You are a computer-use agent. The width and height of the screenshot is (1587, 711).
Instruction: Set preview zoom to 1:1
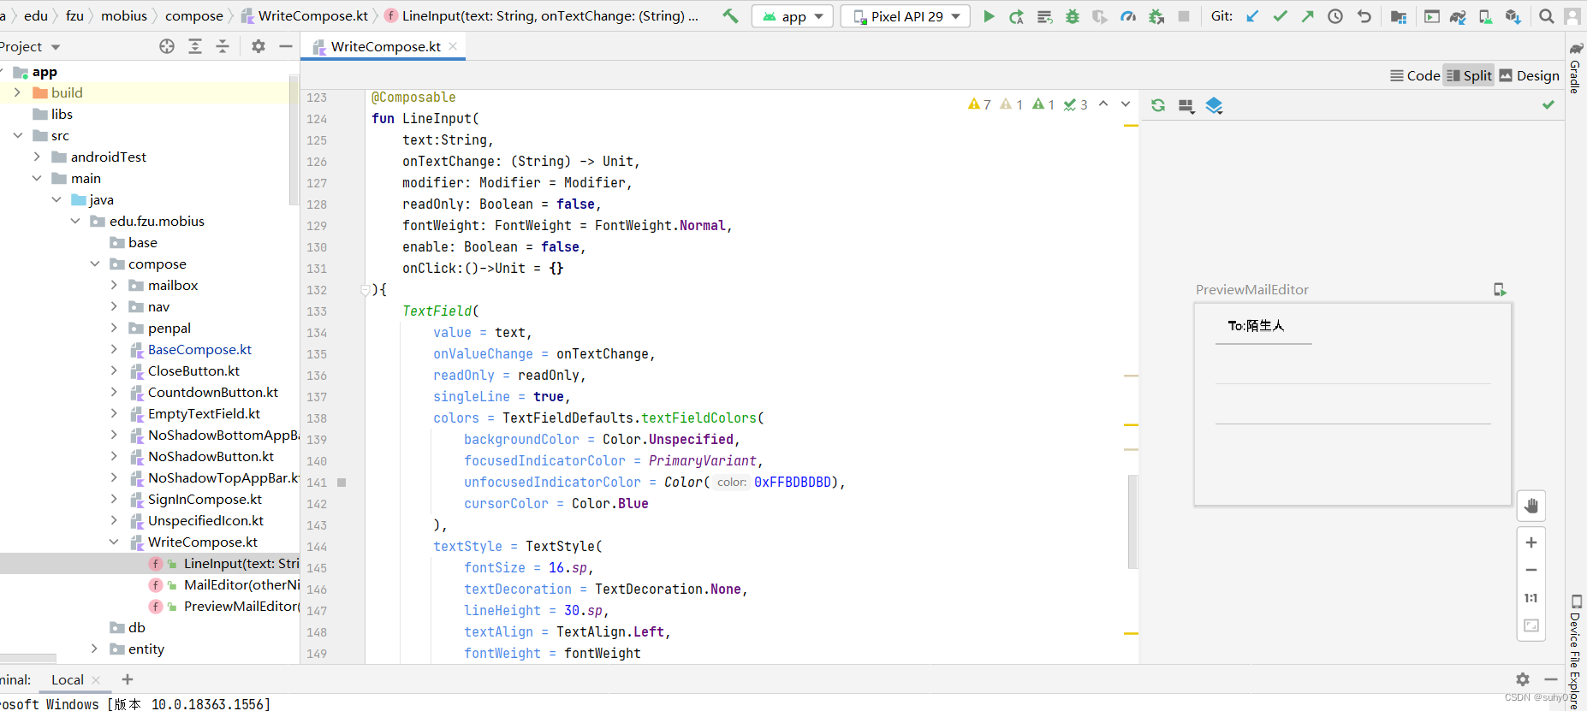click(1531, 598)
